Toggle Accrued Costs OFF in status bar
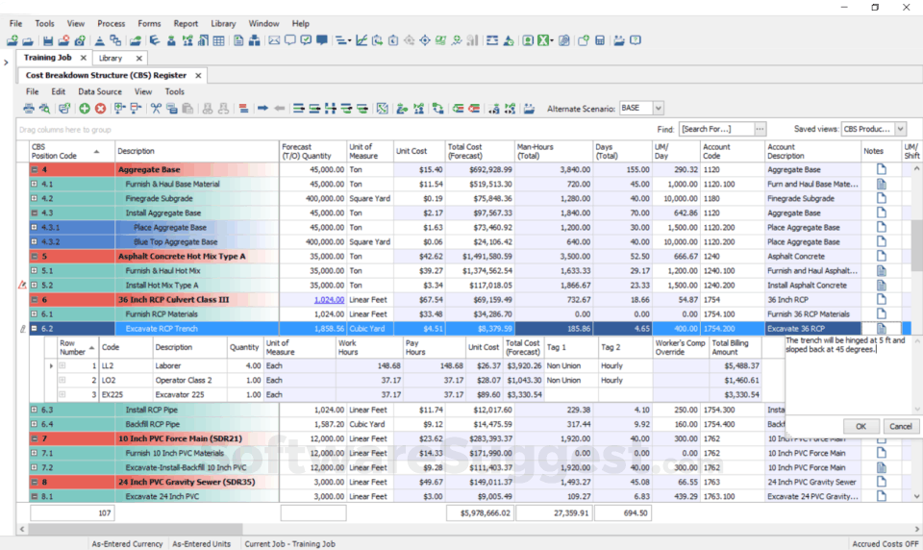 click(x=885, y=544)
